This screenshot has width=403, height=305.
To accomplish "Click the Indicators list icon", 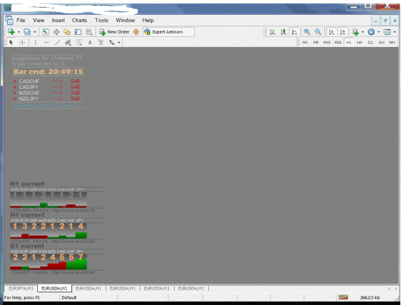I will [356, 32].
